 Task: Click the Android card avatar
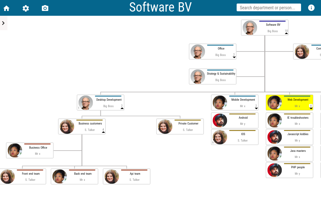tap(220, 121)
